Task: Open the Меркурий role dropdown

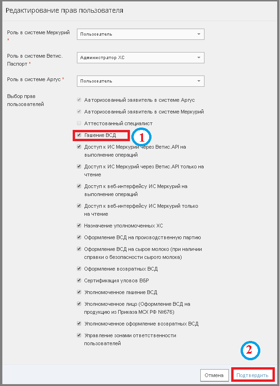Action: pos(141,34)
